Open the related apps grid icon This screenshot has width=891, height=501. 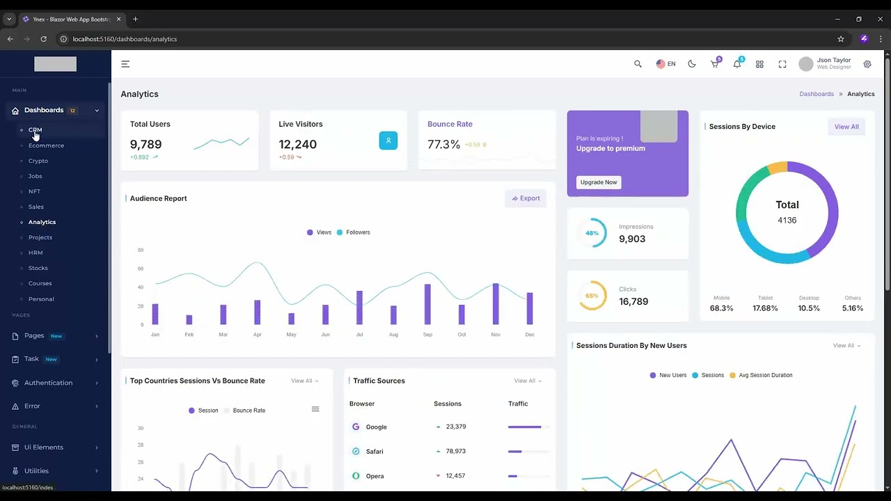[x=759, y=64]
